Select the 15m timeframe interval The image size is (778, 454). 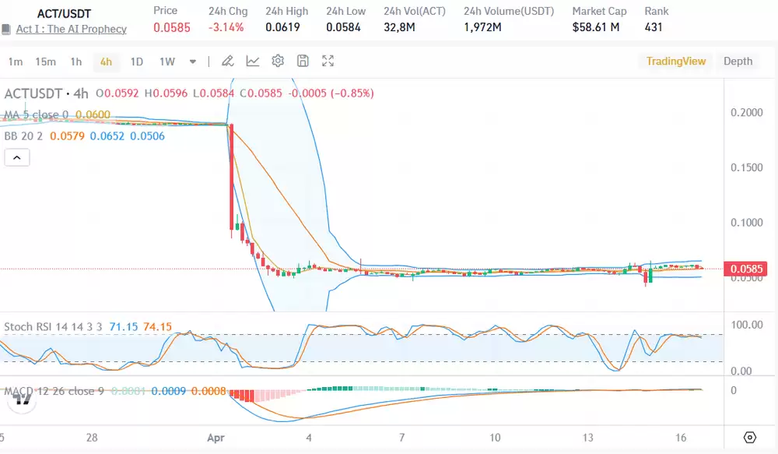tap(45, 62)
